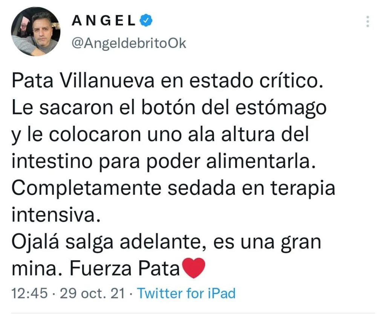
Task: Click the line 'y le colocaron uno ala altura del'
Action: [160, 135]
